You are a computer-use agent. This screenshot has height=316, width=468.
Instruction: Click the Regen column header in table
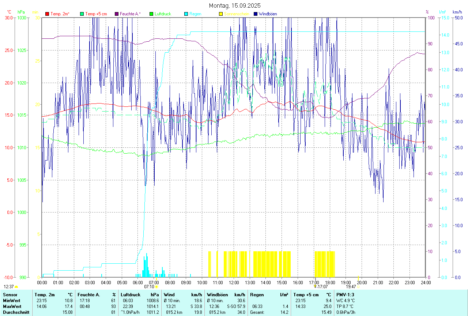pyautogui.click(x=256, y=294)
